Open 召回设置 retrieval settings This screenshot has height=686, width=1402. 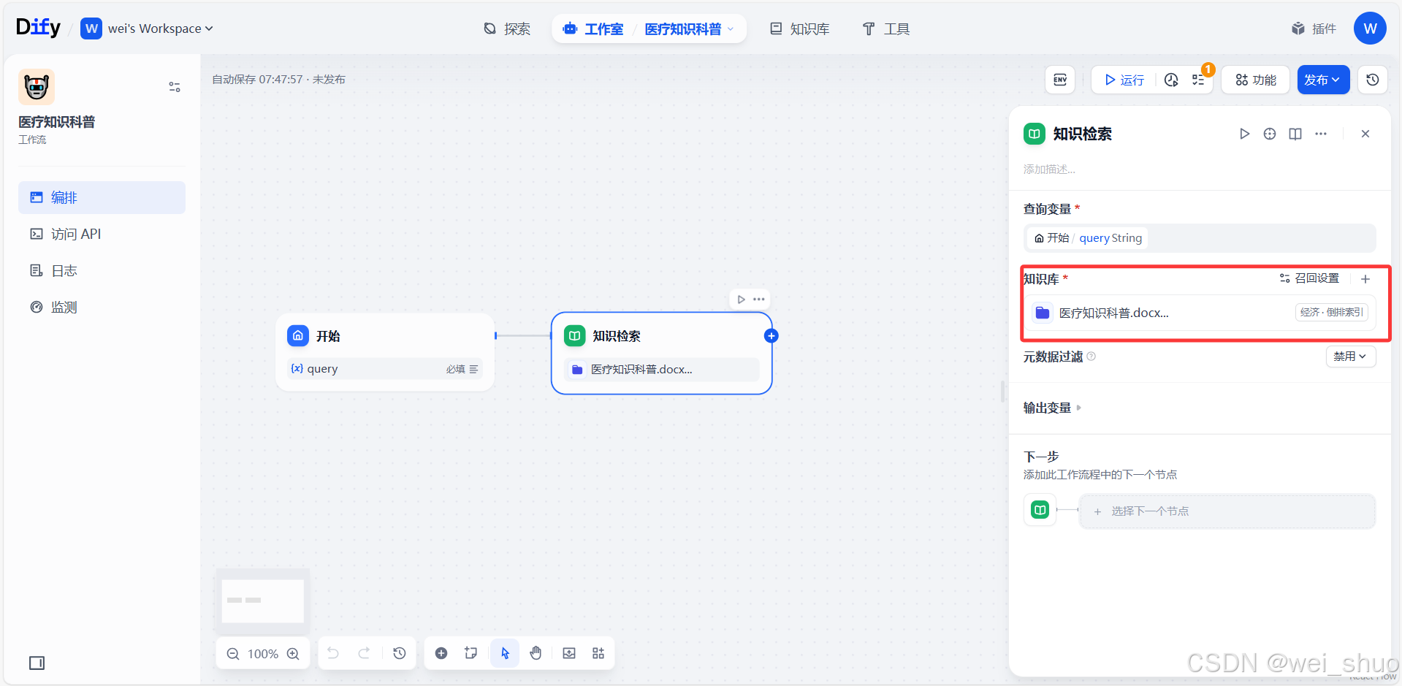[x=1309, y=278]
